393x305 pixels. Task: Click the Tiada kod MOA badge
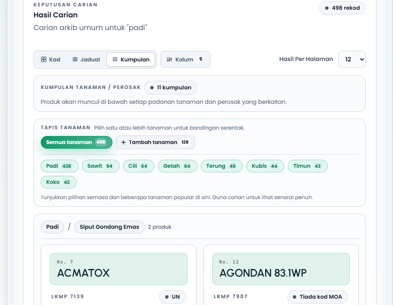317,297
